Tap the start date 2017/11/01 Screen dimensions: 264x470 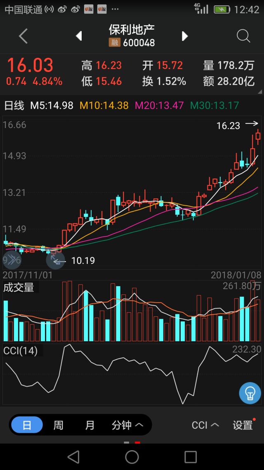point(28,275)
